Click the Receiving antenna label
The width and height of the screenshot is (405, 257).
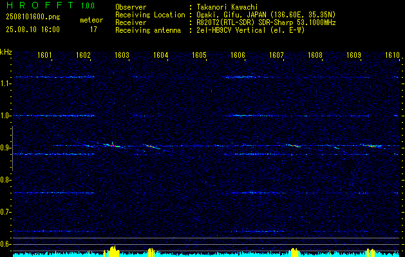(x=148, y=30)
